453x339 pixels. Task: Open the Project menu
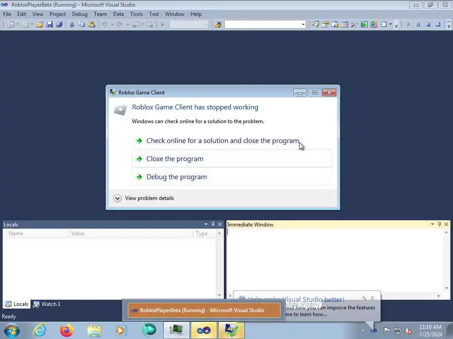point(58,14)
